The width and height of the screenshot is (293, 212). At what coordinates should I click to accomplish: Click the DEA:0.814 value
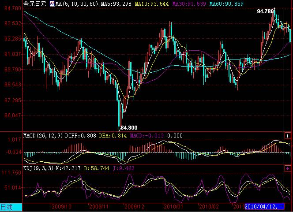[113, 135]
